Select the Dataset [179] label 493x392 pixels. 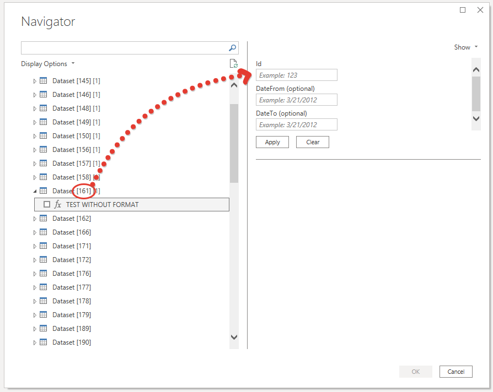click(72, 315)
